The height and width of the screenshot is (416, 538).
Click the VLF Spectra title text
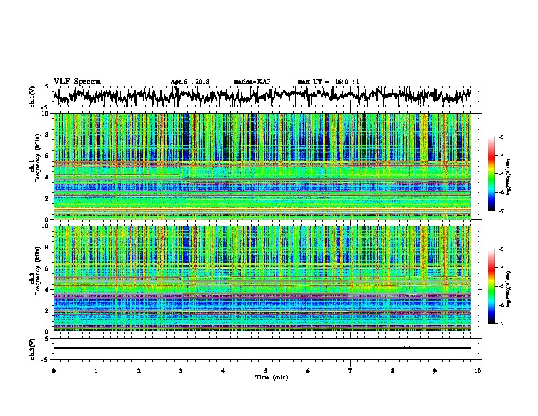[x=77, y=82]
